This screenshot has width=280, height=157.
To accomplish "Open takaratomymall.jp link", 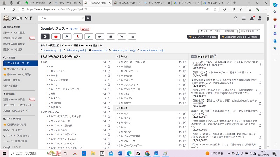I will click(x=77, y=50).
